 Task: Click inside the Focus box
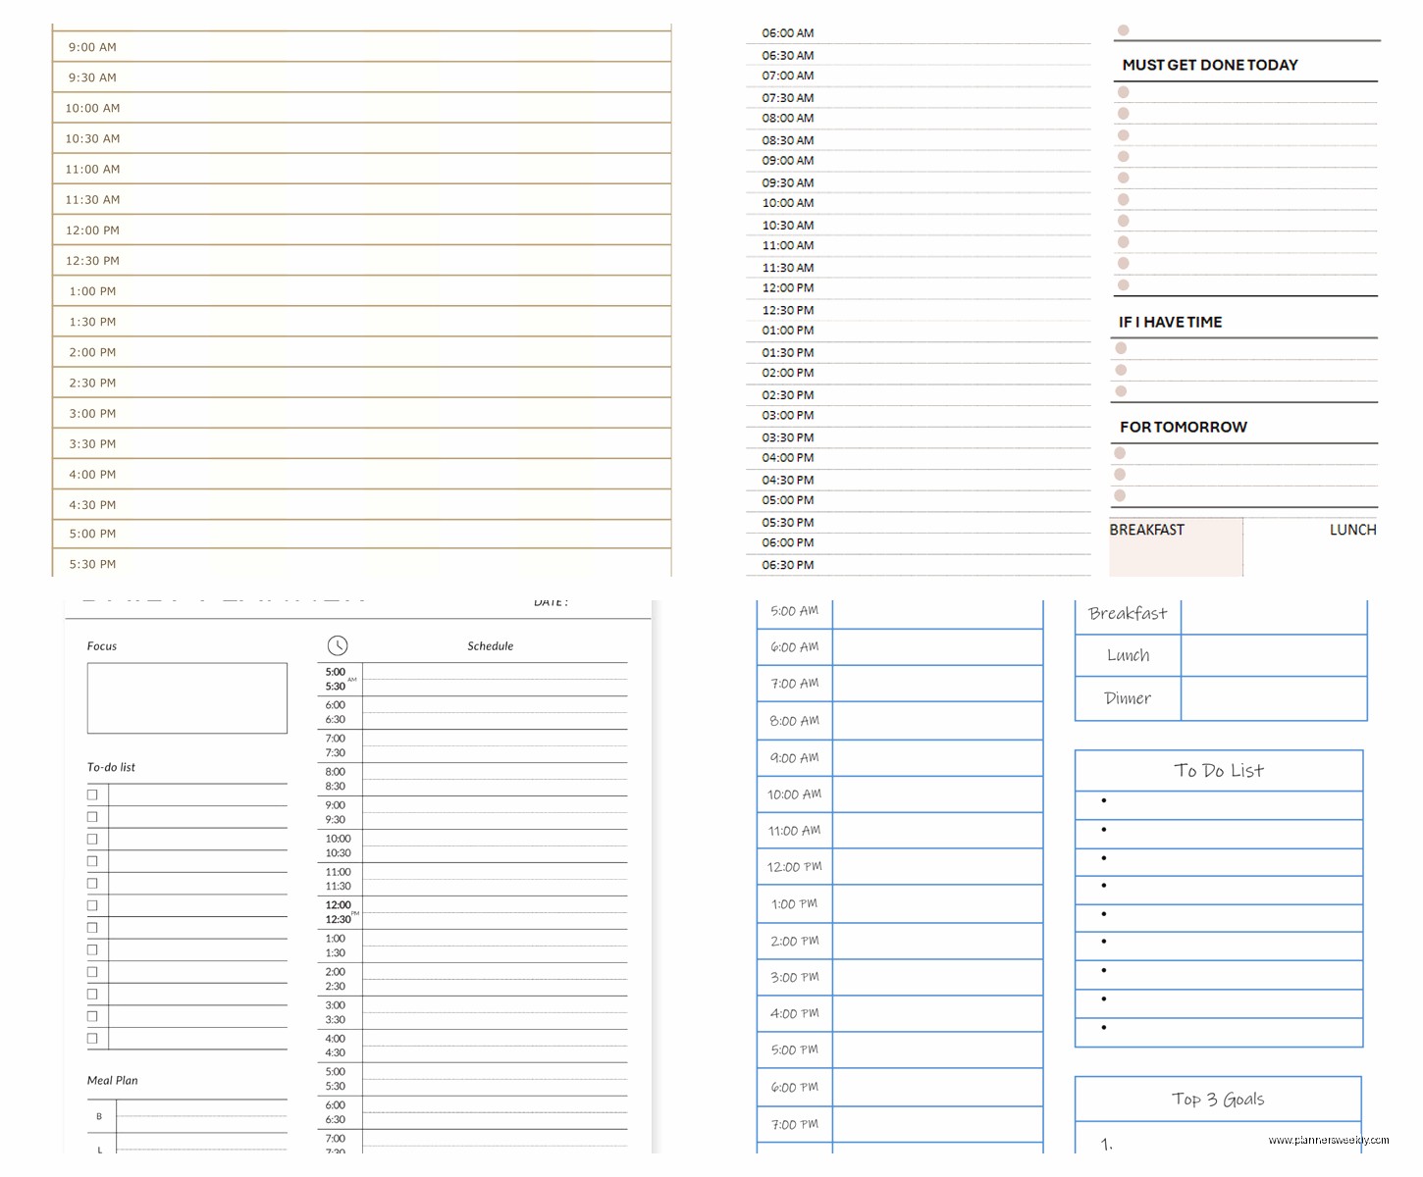point(186,697)
